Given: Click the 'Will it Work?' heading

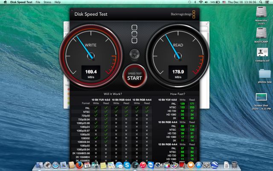Looking at the screenshot, I should tap(113, 94).
